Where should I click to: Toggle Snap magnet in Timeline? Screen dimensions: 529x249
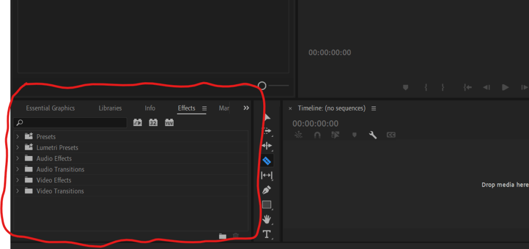[x=318, y=135]
